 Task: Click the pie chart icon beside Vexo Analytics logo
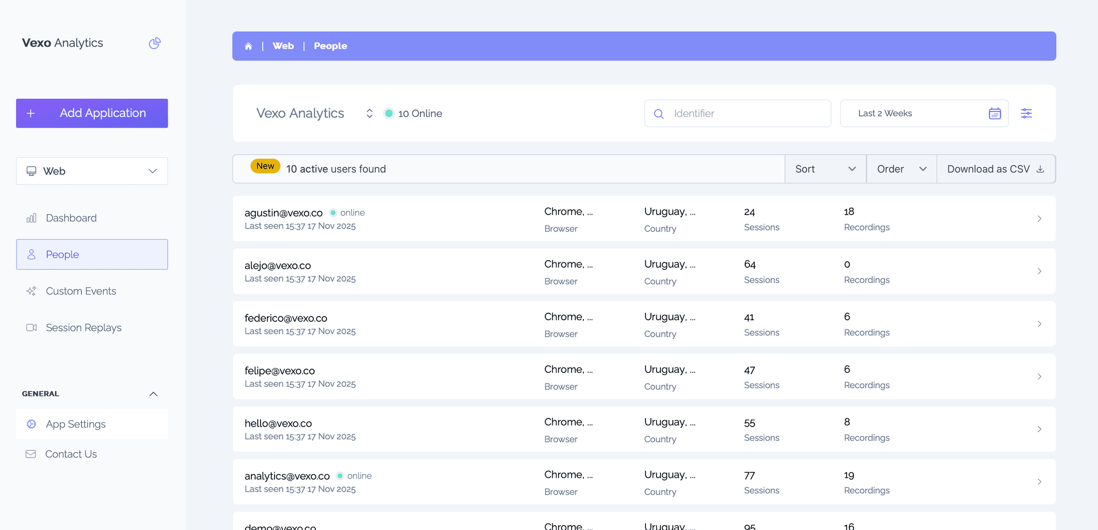154,43
